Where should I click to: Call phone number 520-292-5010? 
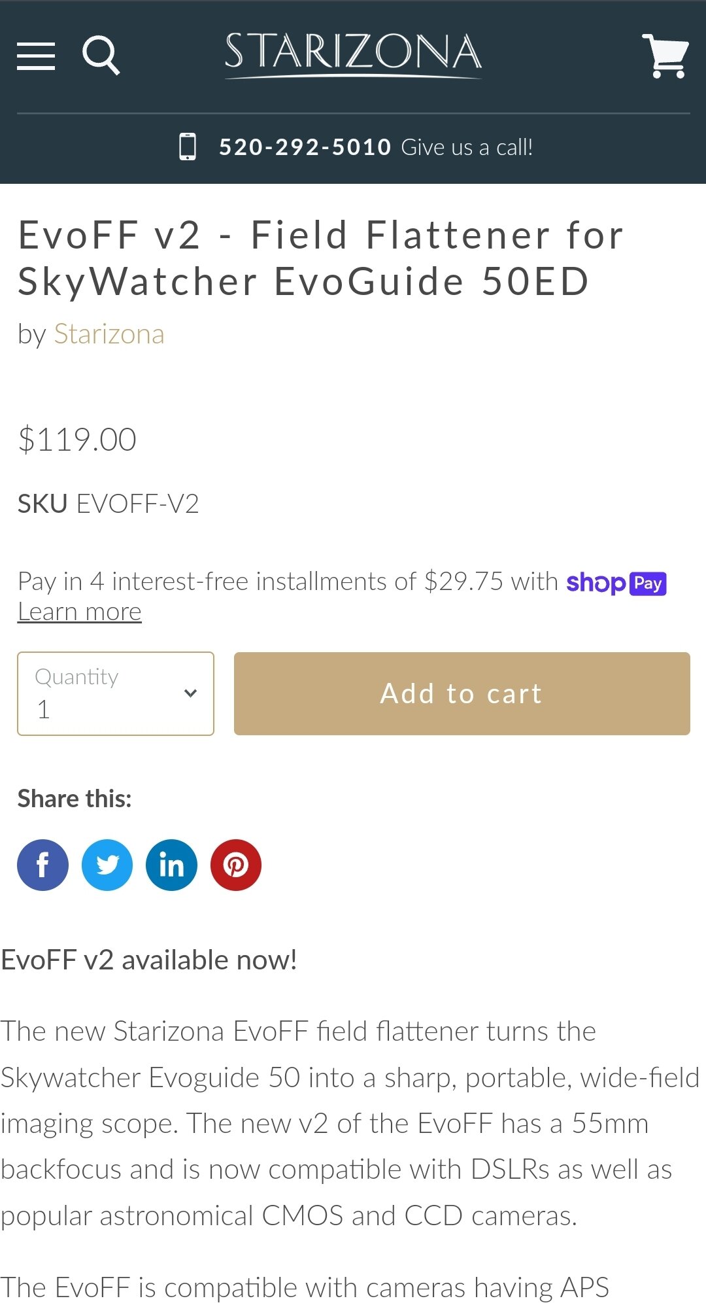coord(305,147)
